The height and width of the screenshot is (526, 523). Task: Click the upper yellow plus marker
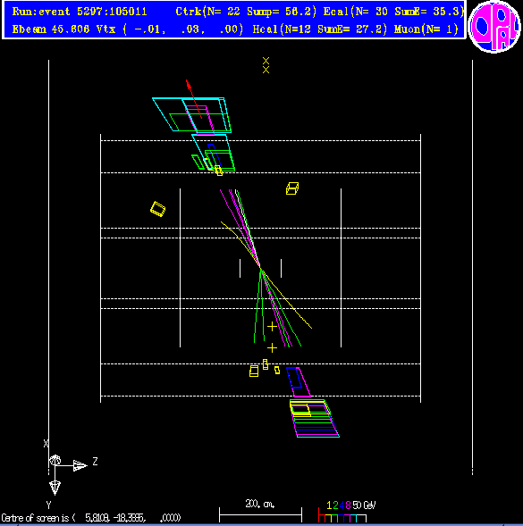tap(272, 326)
